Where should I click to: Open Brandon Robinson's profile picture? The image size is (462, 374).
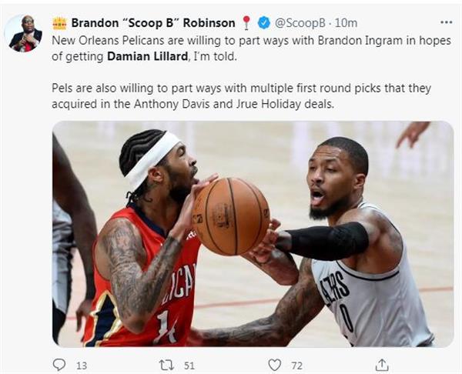(25, 33)
